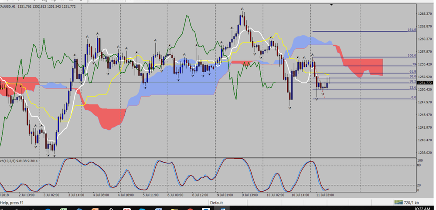Click the 11 Jul 03:00 time label
The height and width of the screenshot is (210, 436).
(325, 195)
